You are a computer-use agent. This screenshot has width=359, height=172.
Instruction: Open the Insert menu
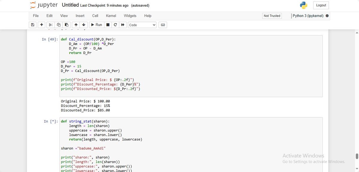(x=80, y=16)
